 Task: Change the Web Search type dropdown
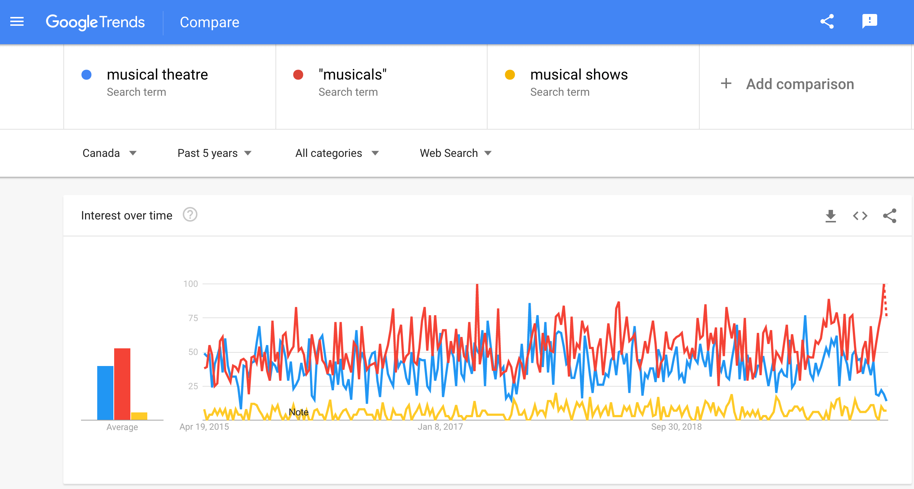click(x=456, y=153)
